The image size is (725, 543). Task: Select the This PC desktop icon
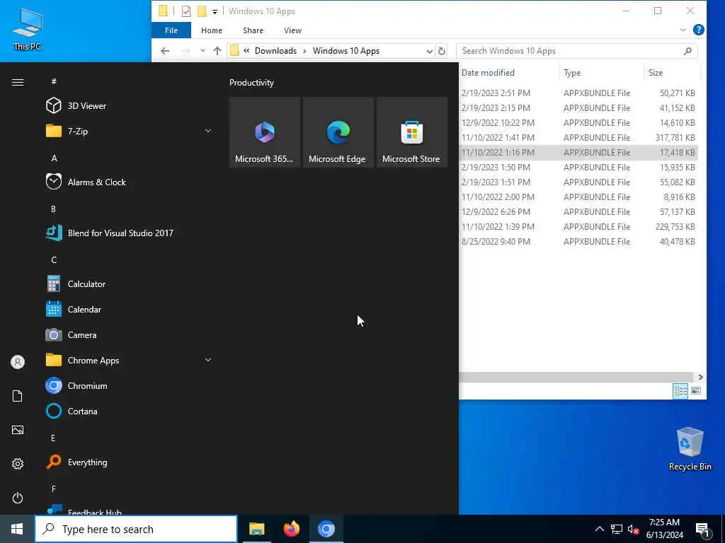28,29
